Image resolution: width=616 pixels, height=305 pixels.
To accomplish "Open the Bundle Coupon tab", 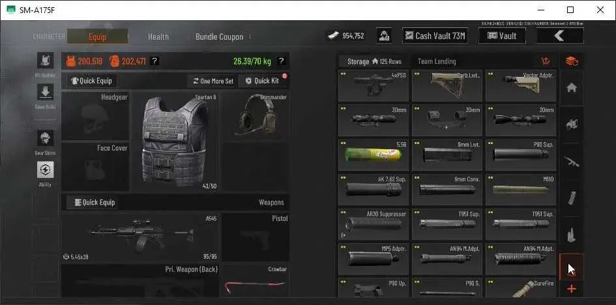I will point(219,36).
